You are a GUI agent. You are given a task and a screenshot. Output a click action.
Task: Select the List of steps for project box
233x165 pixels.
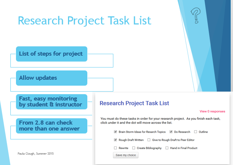51,54
